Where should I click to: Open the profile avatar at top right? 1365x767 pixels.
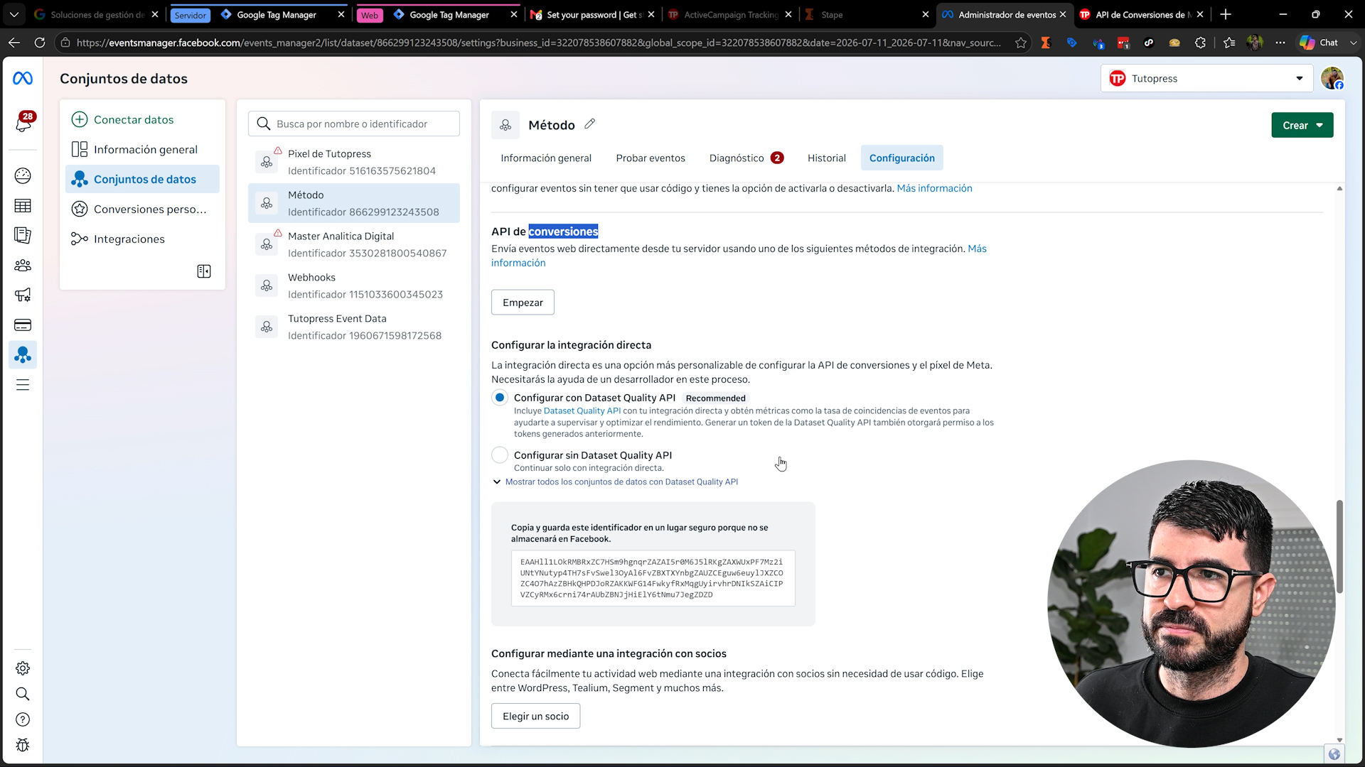click(1332, 78)
